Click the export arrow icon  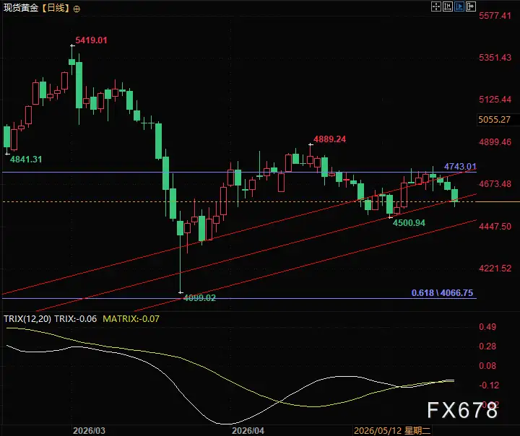click(471, 6)
